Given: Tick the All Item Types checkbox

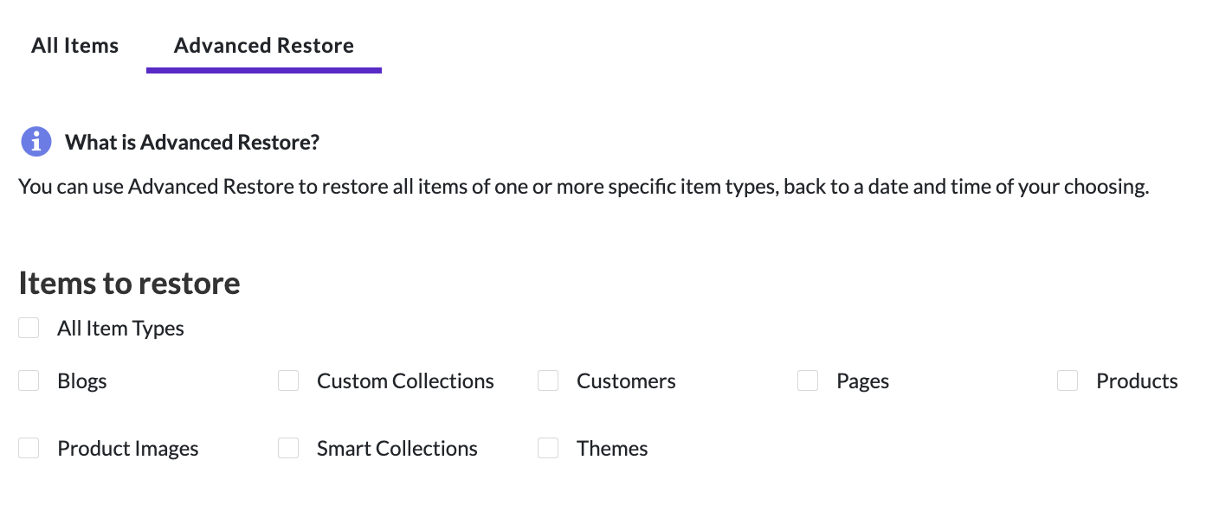Looking at the screenshot, I should pyautogui.click(x=29, y=328).
